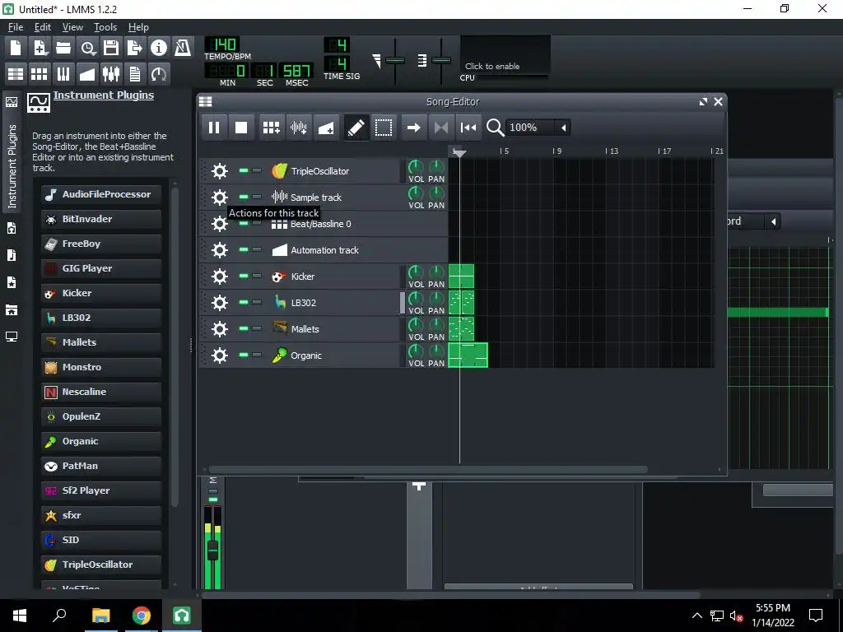Open the 100% zoom dropdown

click(x=538, y=128)
